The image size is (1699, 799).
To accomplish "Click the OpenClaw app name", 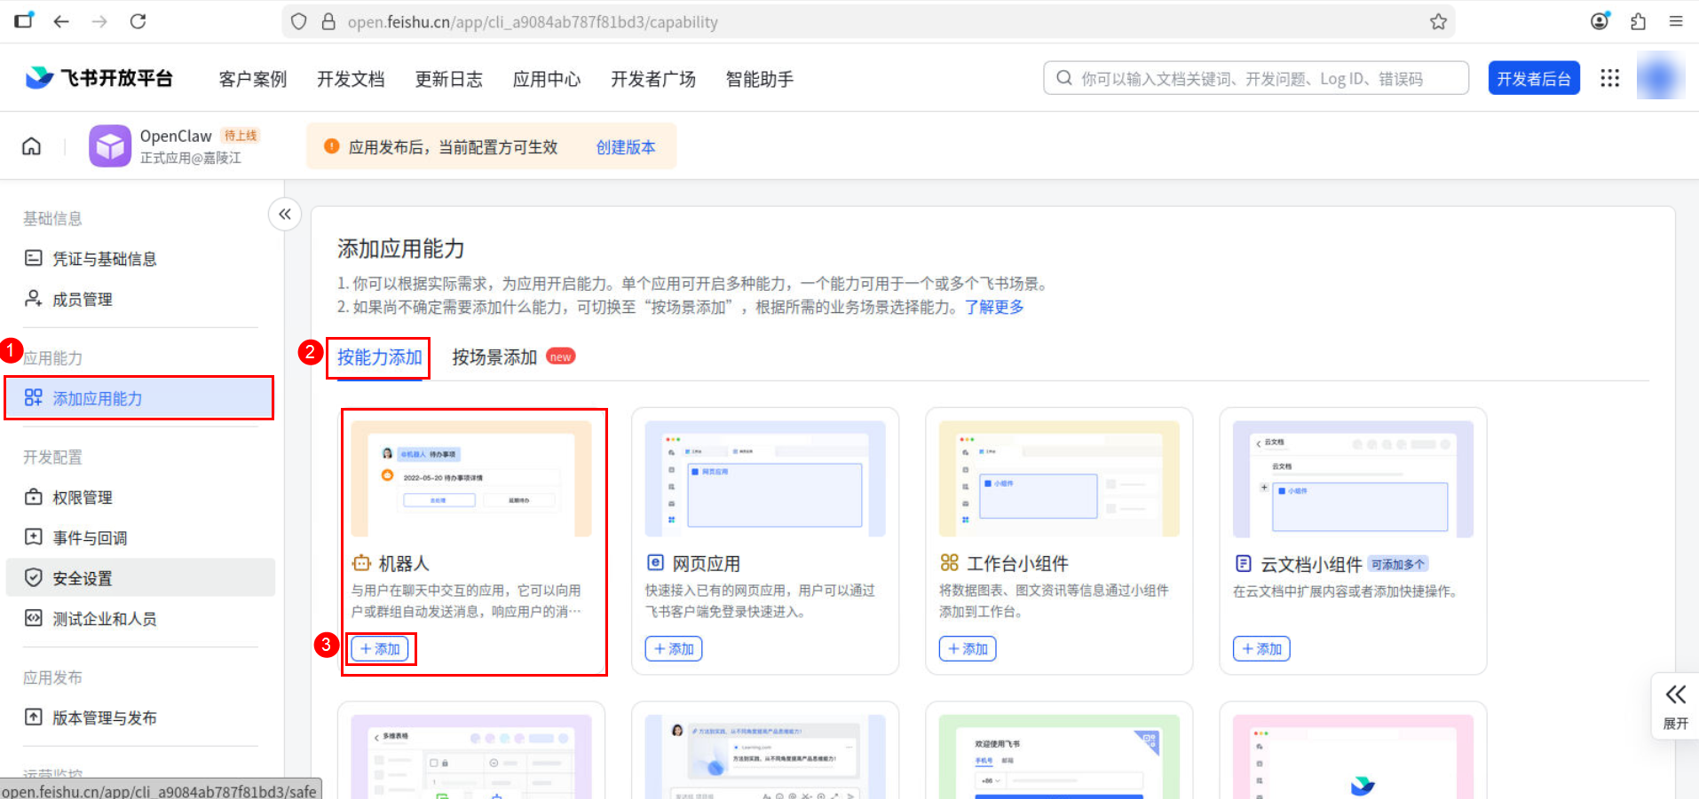I will (x=176, y=136).
